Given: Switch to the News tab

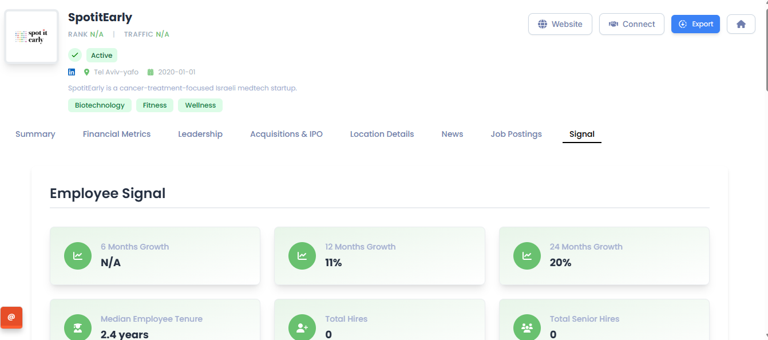Looking at the screenshot, I should click(452, 134).
